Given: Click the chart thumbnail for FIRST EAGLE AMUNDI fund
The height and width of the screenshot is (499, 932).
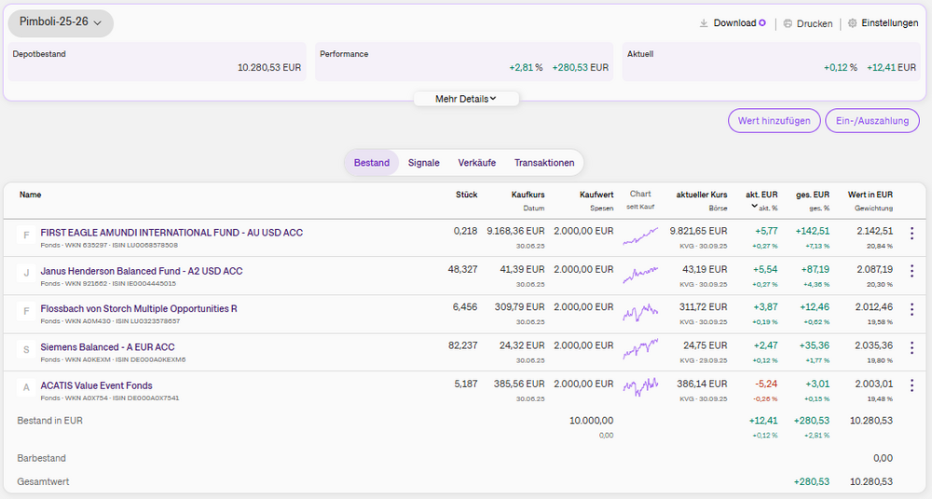Looking at the screenshot, I should coord(640,236).
